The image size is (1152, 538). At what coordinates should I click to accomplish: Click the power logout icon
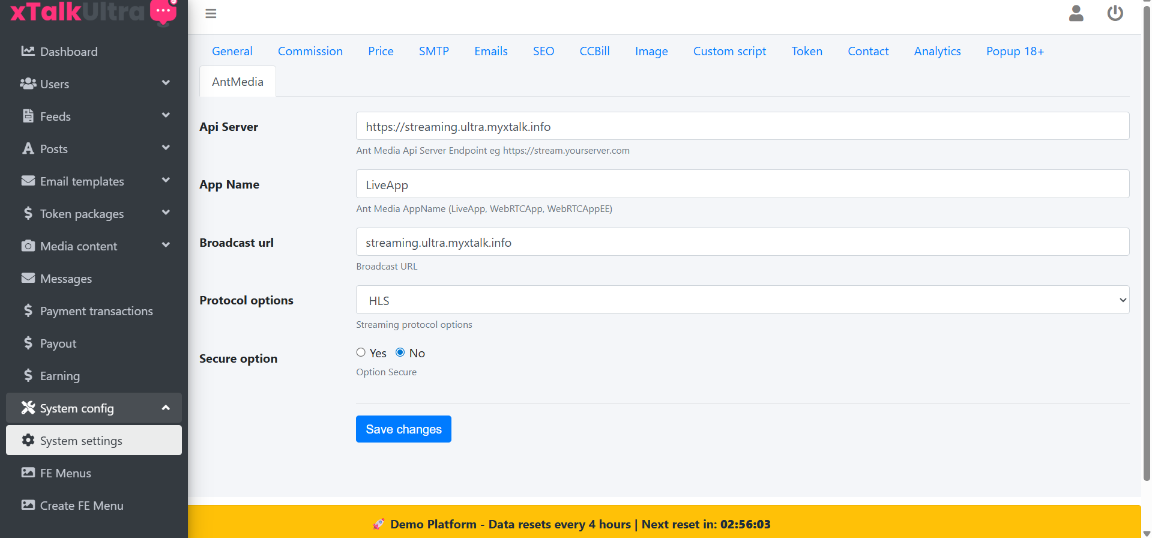point(1115,13)
